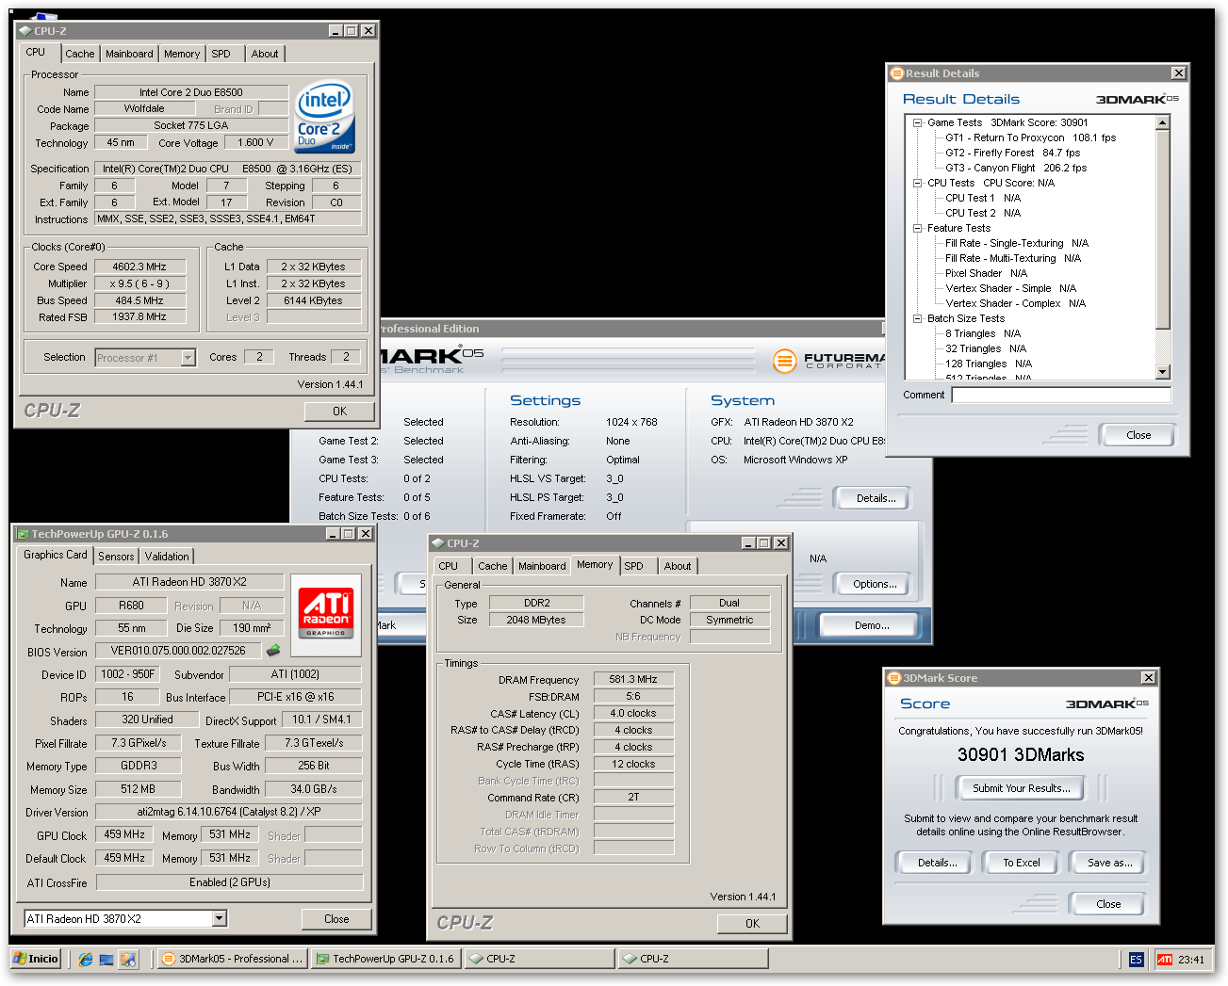Select the CPU Test 1 row

click(983, 198)
